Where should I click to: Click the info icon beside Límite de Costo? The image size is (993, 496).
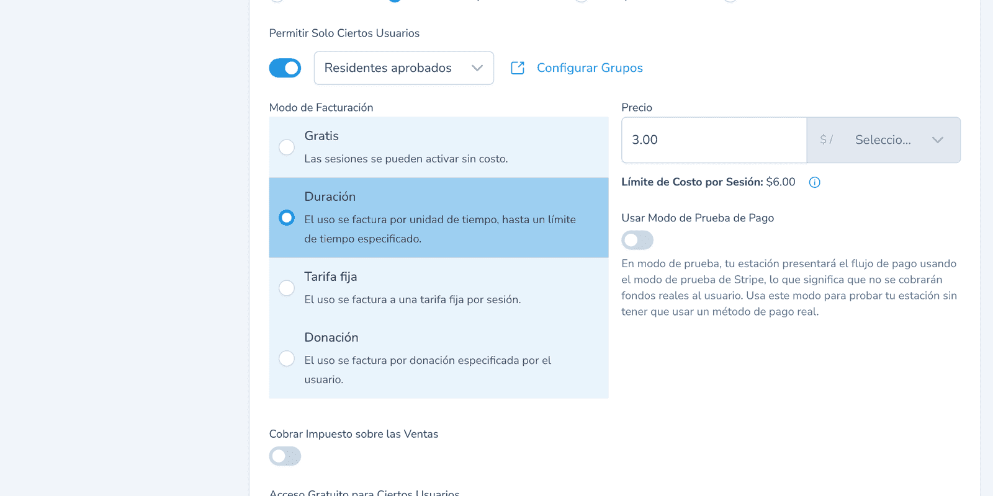pyautogui.click(x=815, y=182)
